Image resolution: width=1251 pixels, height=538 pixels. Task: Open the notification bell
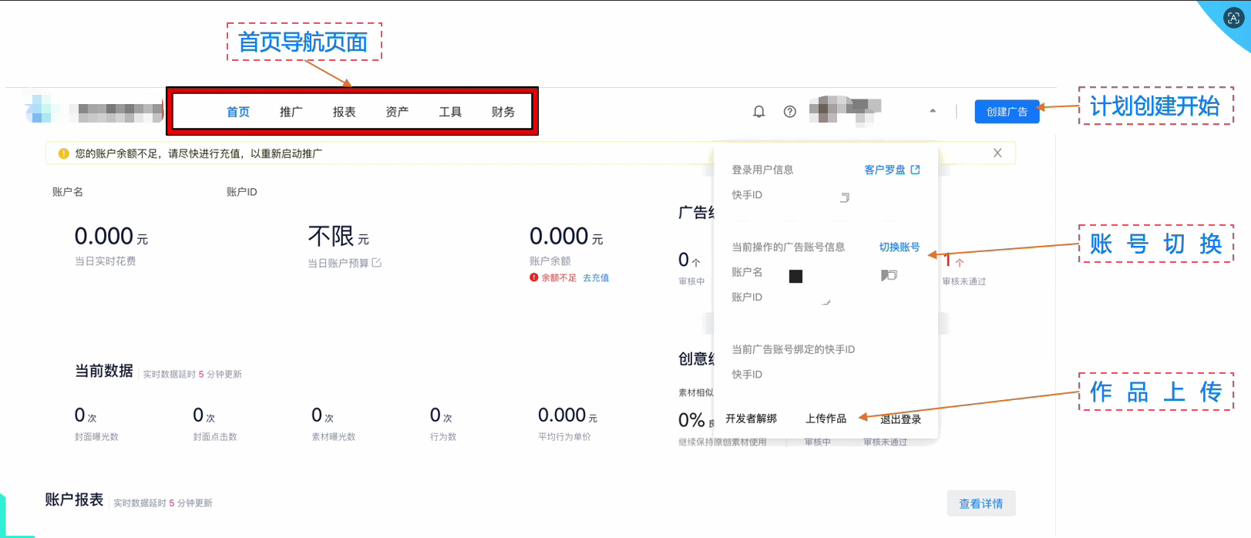759,112
